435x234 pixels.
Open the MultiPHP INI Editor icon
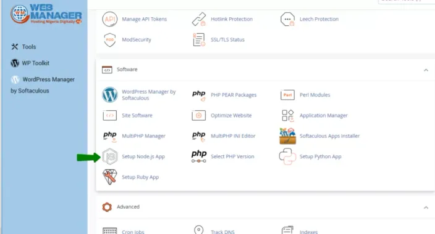[199, 136]
